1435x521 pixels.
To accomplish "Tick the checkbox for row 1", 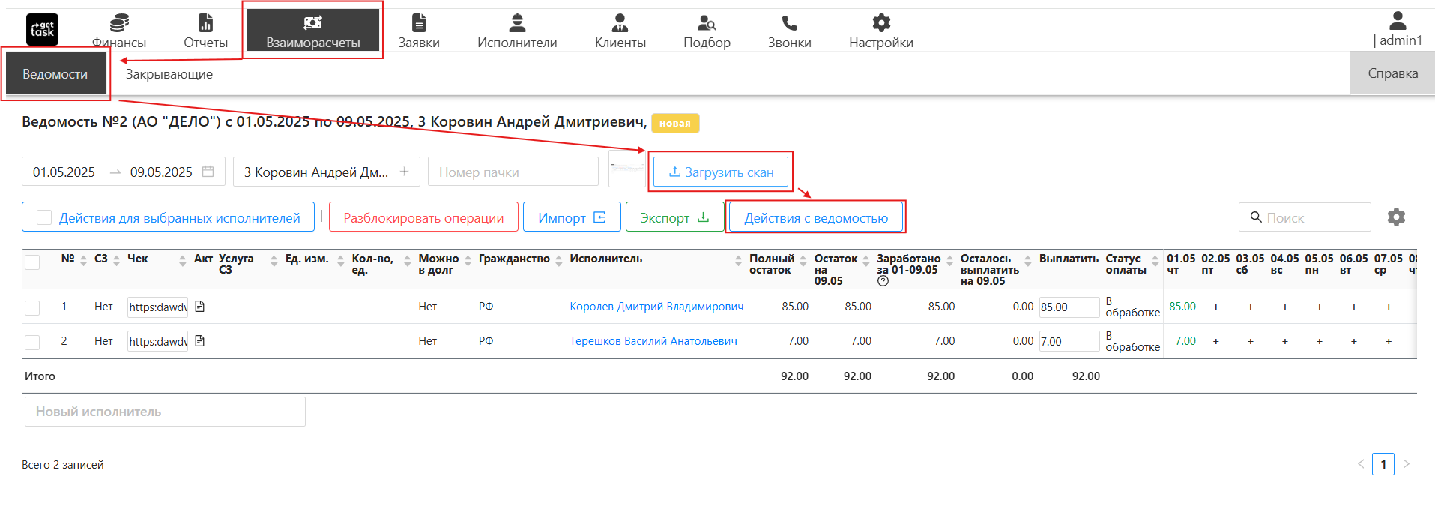I will (x=32, y=307).
